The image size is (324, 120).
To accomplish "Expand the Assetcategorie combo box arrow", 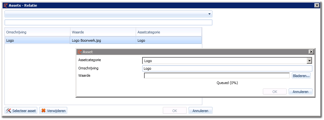I will point(309,61).
